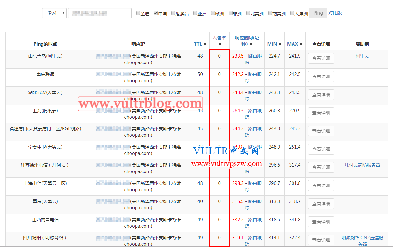Image resolution: width=393 pixels, height=247 pixels.
Task: Open 路由跟踪 for 湖北武汉 row
Action: click(255, 92)
